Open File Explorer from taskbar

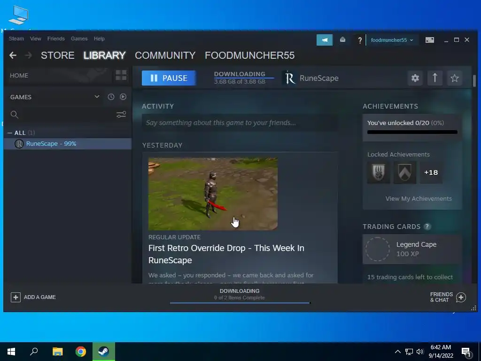click(57, 352)
